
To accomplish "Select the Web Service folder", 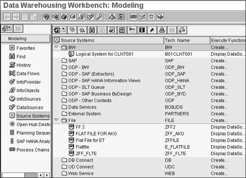I will tap(81, 173).
